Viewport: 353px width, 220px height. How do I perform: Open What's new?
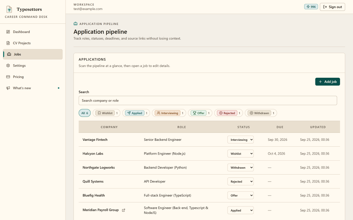click(33, 88)
